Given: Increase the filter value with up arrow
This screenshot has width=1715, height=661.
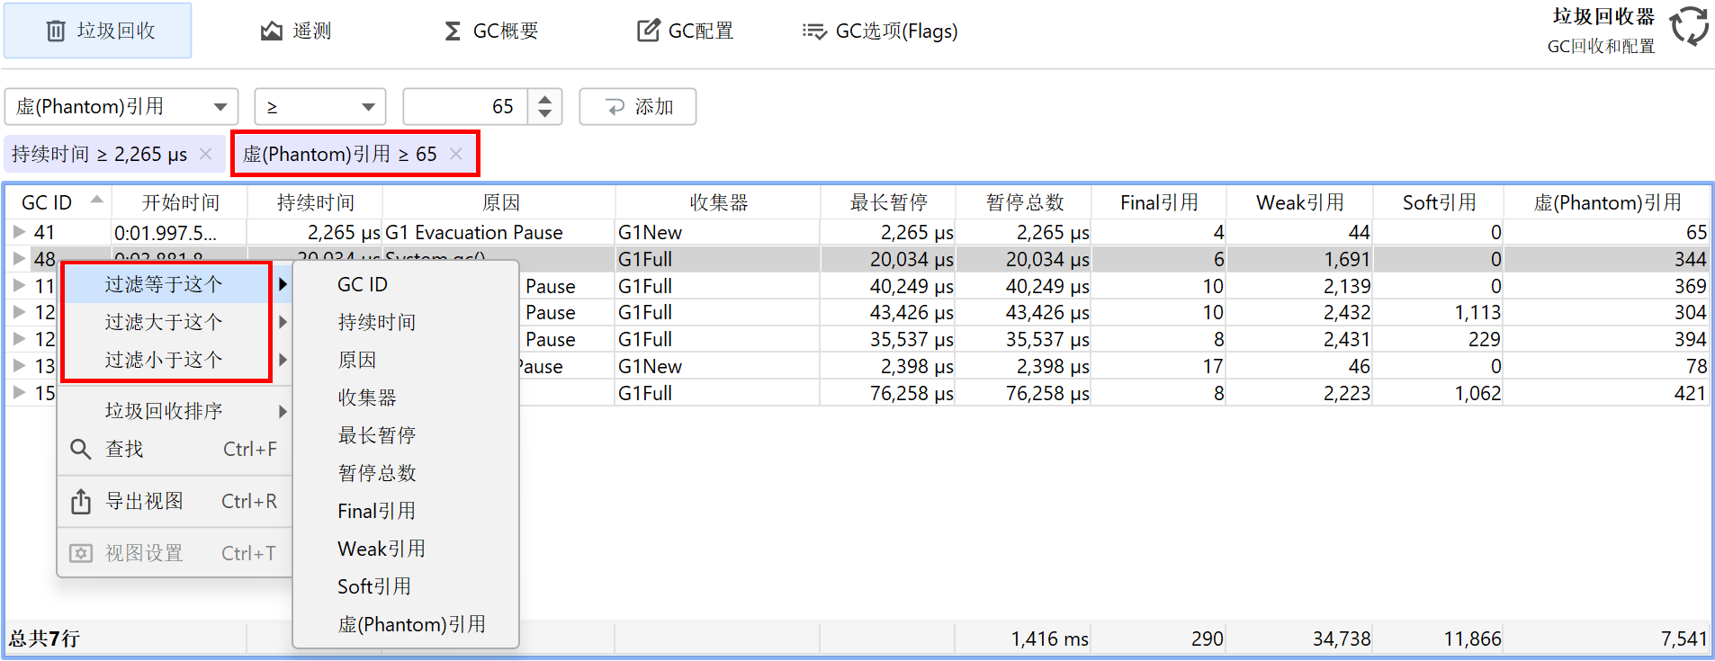Looking at the screenshot, I should click(545, 98).
